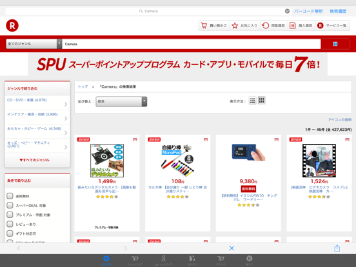This screenshot has width=356, height=267.
Task: Open the 紙みたいなデジタルカメラ product title
Action: [107, 189]
